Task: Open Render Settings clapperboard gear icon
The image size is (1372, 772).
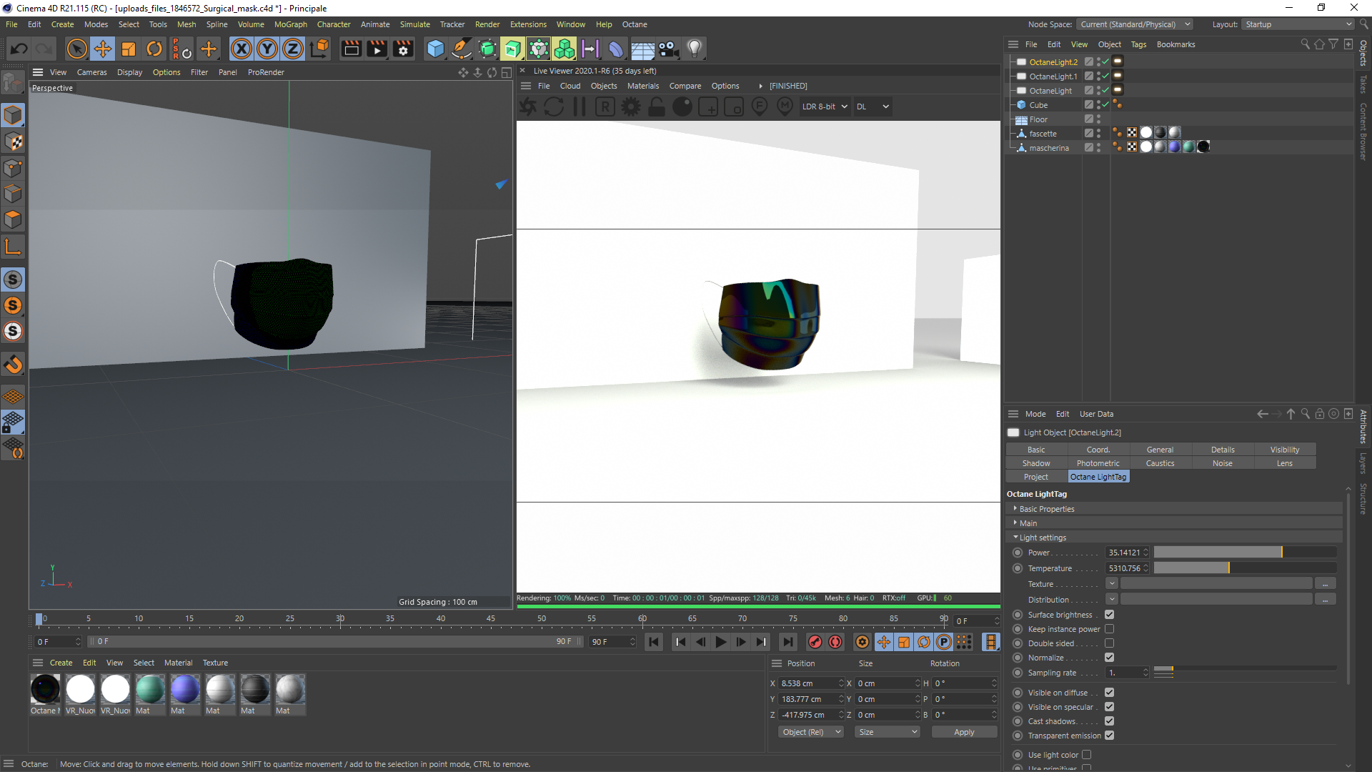Action: 403,49
